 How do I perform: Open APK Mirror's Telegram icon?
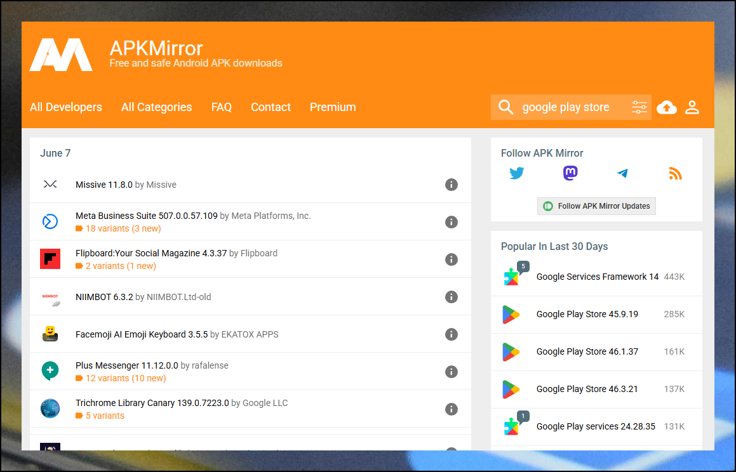pos(622,173)
